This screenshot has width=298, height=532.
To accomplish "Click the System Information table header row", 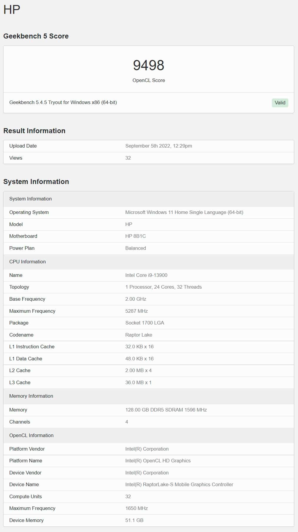I will click(x=149, y=199).
